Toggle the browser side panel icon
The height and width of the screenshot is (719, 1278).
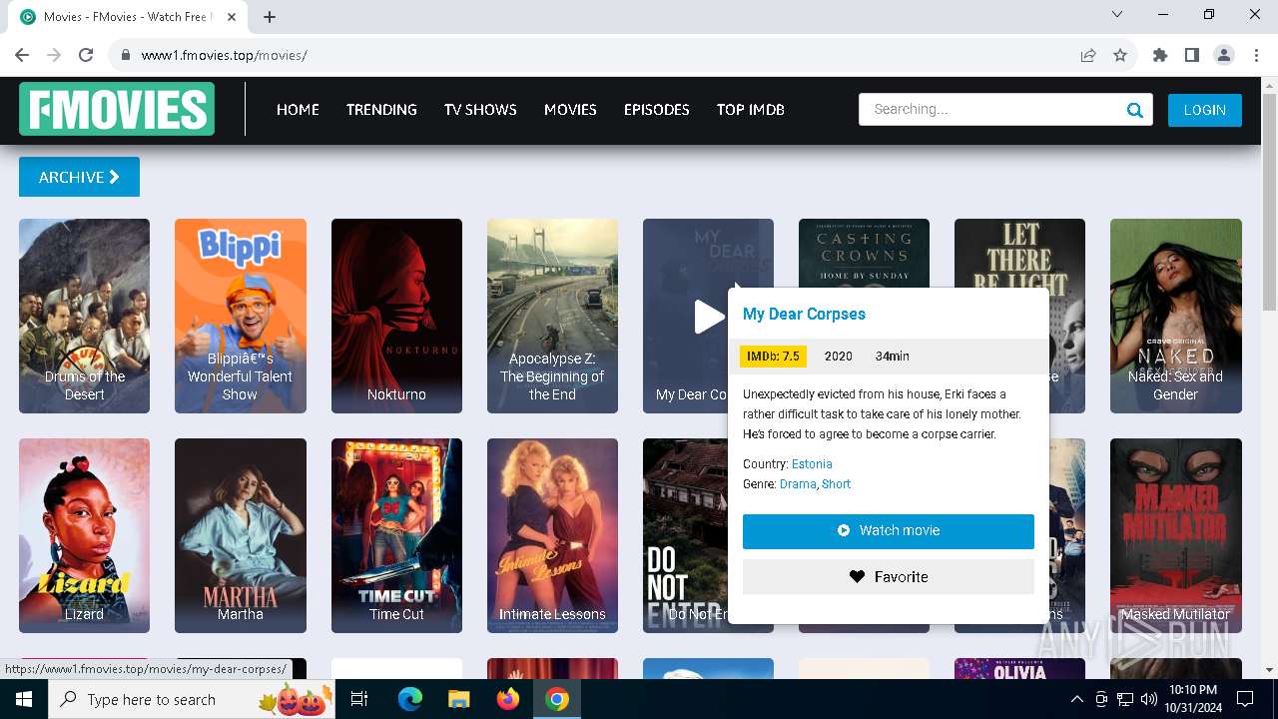click(x=1192, y=55)
